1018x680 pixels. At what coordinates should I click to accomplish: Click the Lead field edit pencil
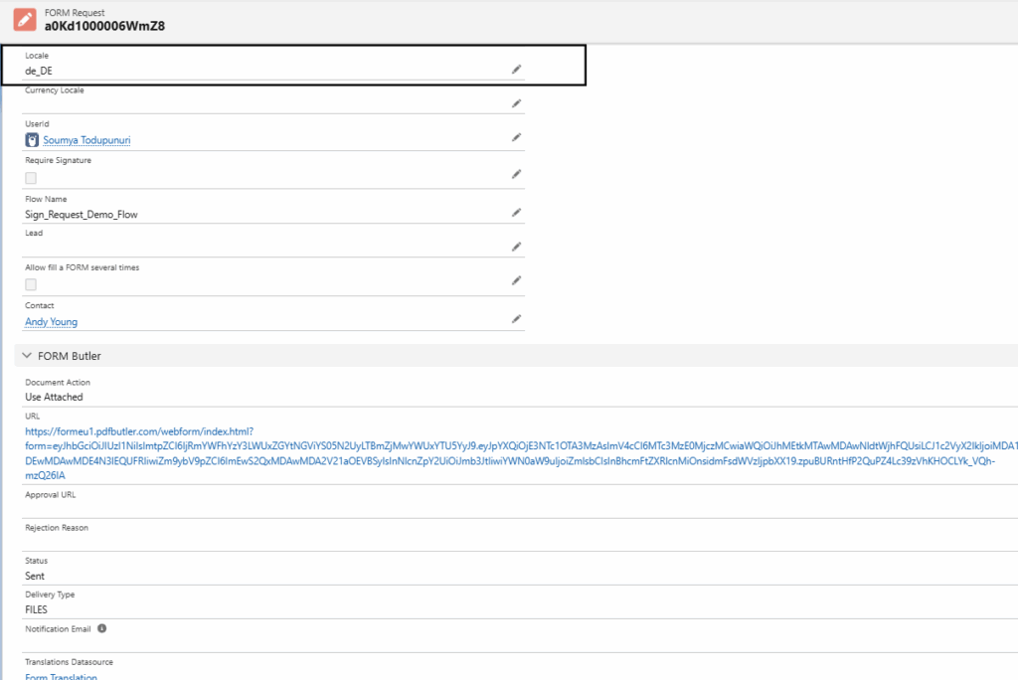pos(516,247)
